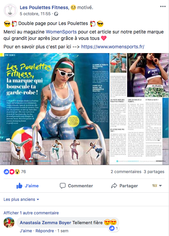Click the Commenter speech bubble button
The width and height of the screenshot is (169, 236).
(x=76, y=186)
